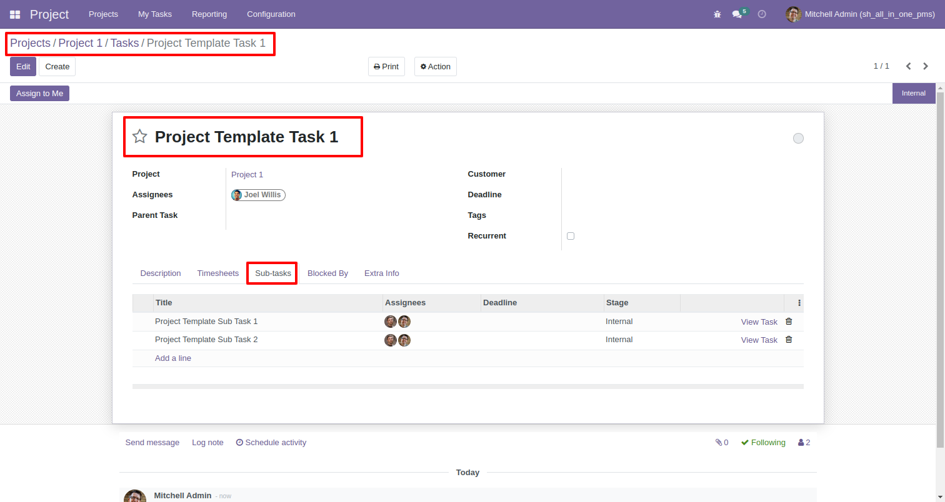Screen dimensions: 945x502
Task: Switch to the Extra Info tab
Action: click(x=382, y=273)
